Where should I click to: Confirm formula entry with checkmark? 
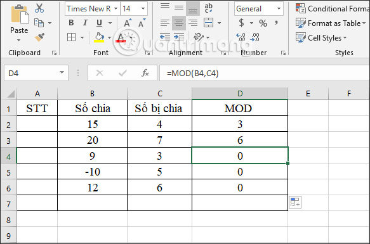tap(122, 73)
